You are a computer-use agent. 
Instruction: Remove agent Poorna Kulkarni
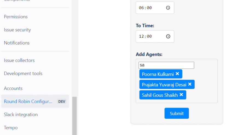pos(177,74)
